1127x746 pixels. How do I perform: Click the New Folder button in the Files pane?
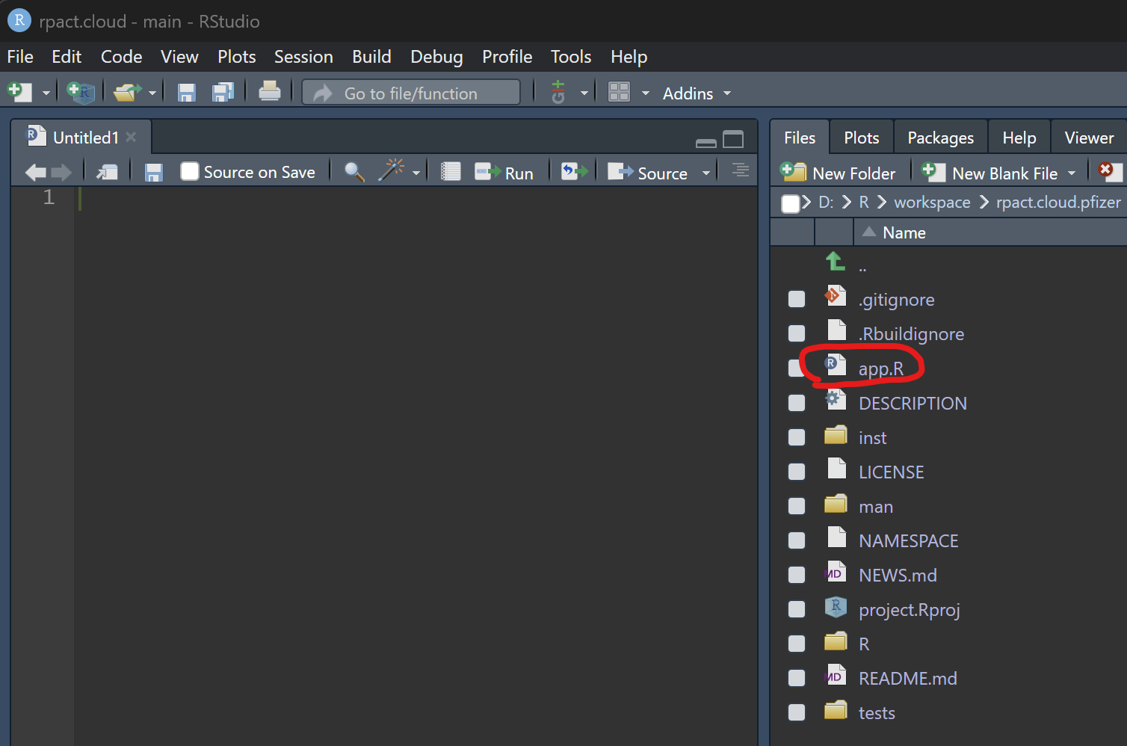840,173
